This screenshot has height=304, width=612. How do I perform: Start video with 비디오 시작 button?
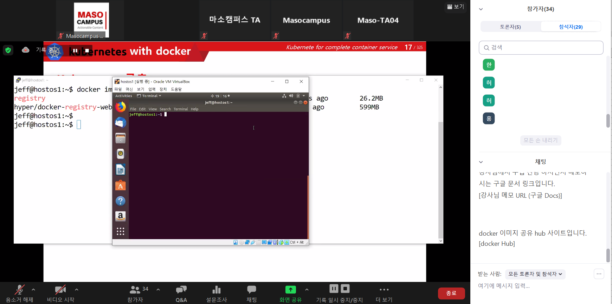(60, 290)
